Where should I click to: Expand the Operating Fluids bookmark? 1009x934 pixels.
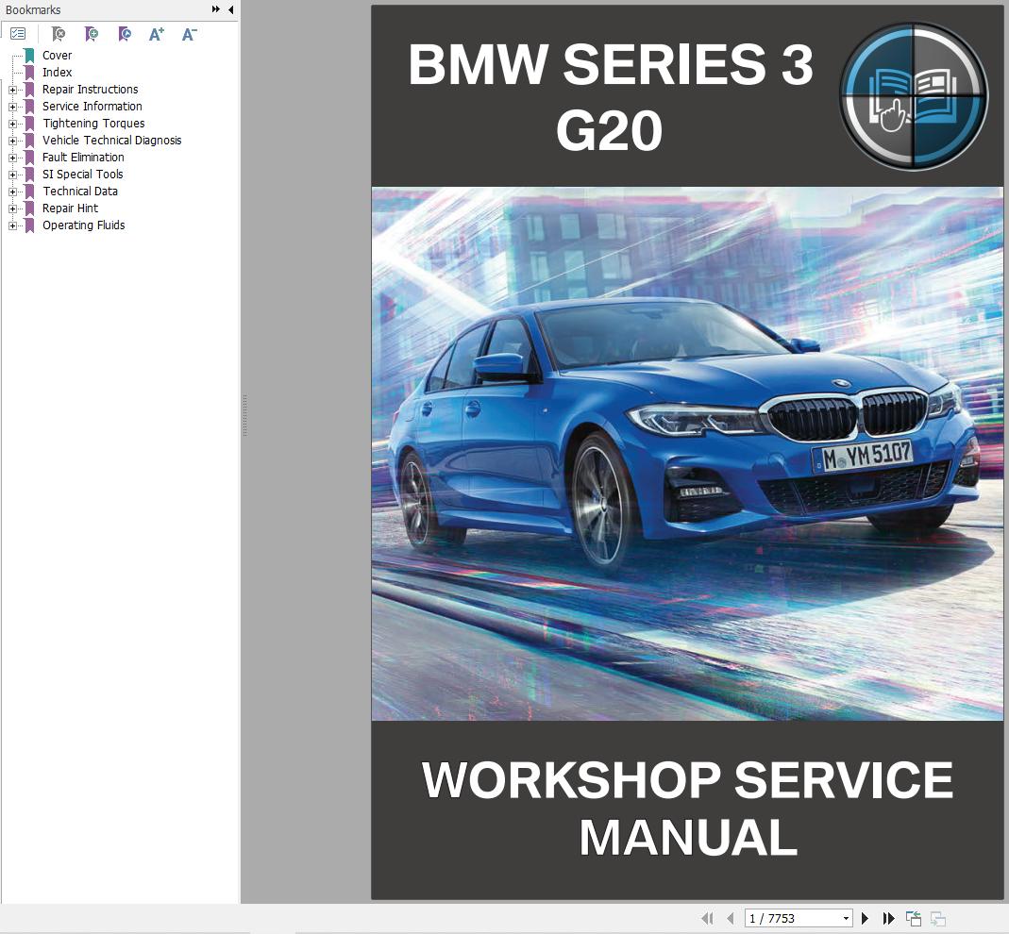pyautogui.click(x=11, y=225)
